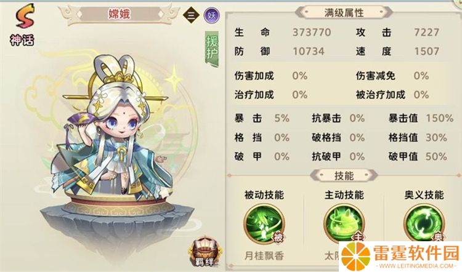Tap the 生命 373770 stat value

coord(312,33)
